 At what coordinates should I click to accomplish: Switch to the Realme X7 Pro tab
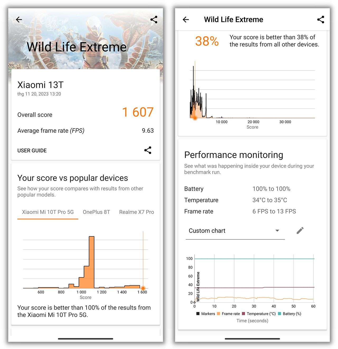tap(137, 212)
